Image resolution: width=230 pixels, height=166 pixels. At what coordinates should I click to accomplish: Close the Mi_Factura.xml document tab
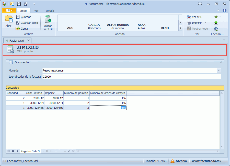click(x=28, y=40)
